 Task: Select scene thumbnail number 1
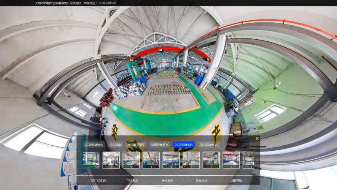tap(91, 160)
